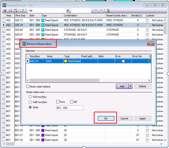Click the Delete button in dialog
This screenshot has width=169, height=148.
point(143,86)
